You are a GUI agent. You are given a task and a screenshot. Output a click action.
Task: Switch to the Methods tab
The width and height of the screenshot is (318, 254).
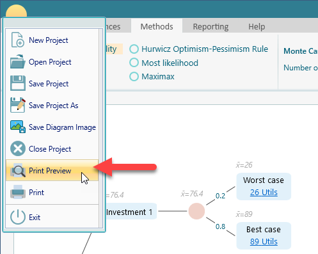pyautogui.click(x=157, y=26)
